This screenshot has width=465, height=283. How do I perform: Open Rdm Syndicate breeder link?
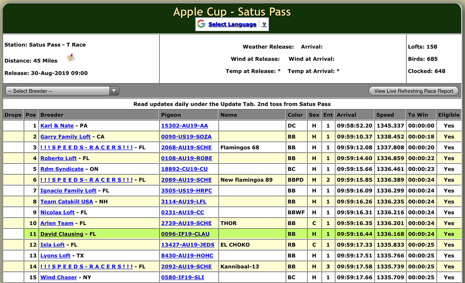pyautogui.click(x=62, y=169)
